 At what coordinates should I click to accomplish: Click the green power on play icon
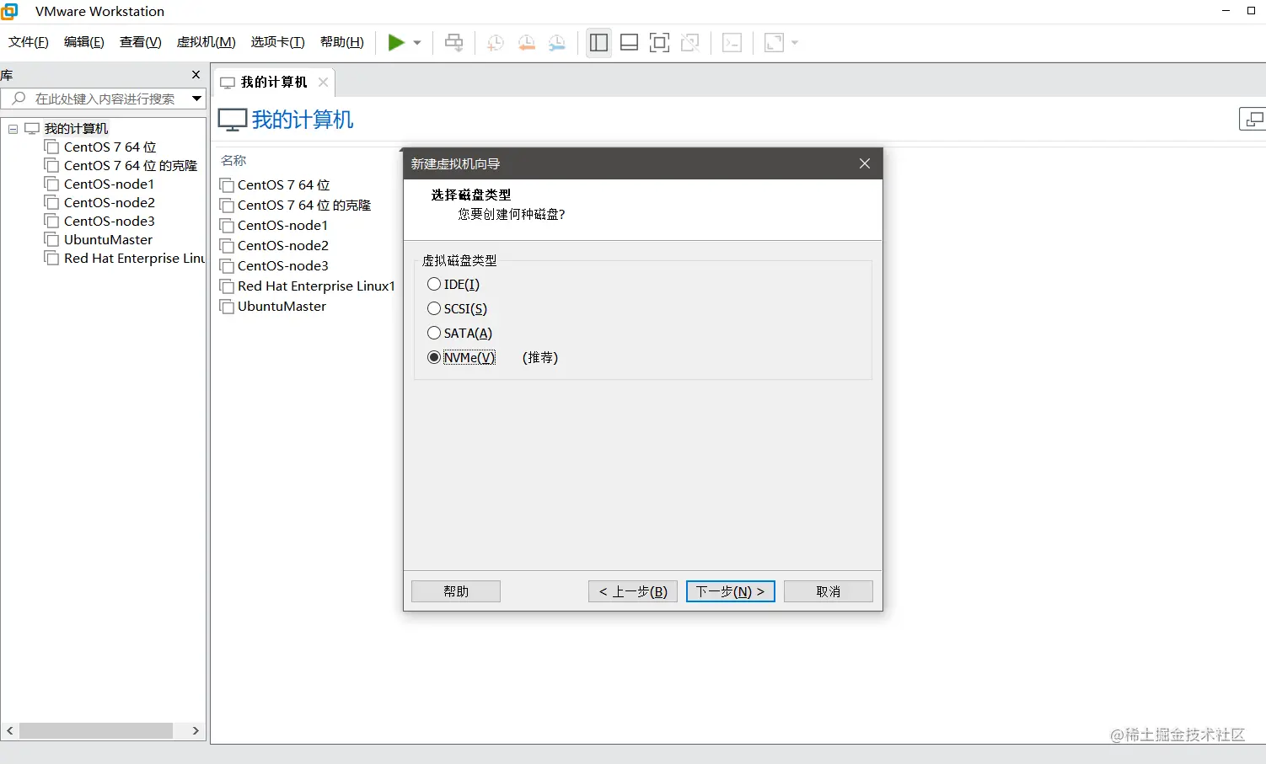395,42
